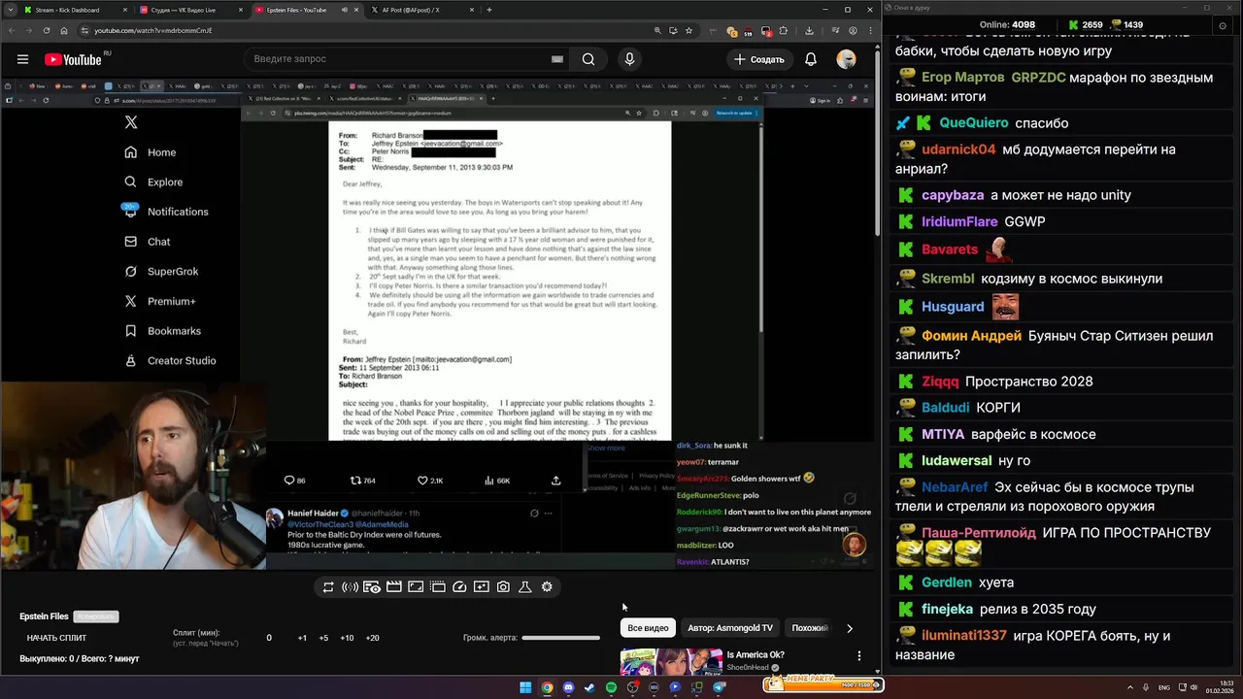Click the clapperboard icon in player toolbar
The height and width of the screenshot is (699, 1243).
pos(393,586)
